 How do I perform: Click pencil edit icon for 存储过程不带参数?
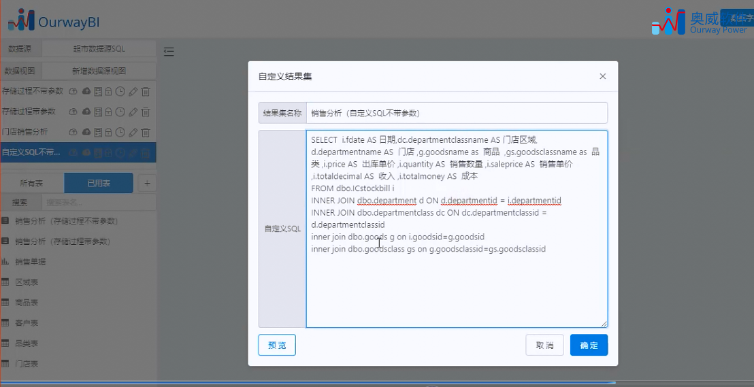[133, 91]
